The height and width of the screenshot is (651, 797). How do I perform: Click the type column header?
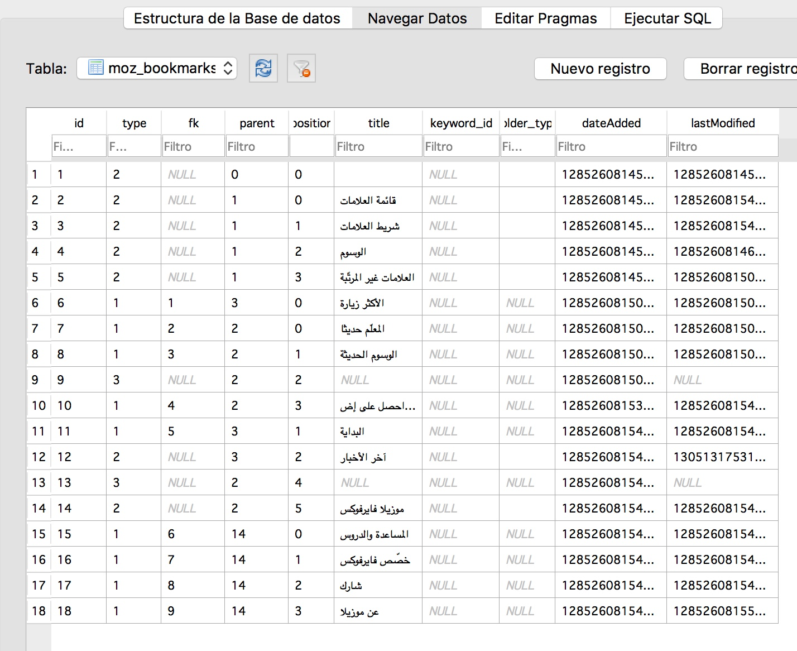[x=134, y=123]
